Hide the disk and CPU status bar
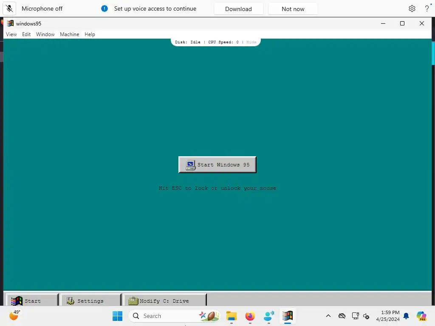Image resolution: width=435 pixels, height=326 pixels. pyautogui.click(x=251, y=42)
